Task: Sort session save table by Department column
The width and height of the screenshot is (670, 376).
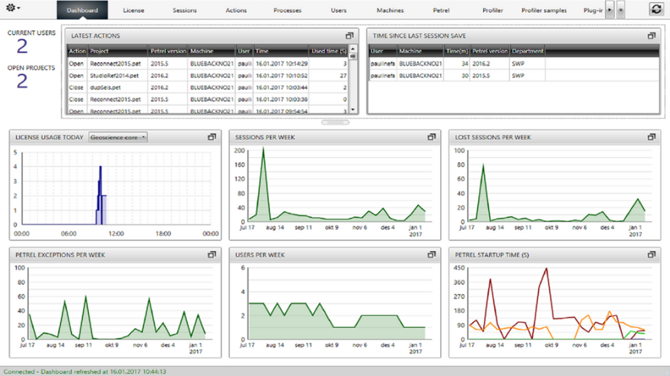Action: coord(528,51)
